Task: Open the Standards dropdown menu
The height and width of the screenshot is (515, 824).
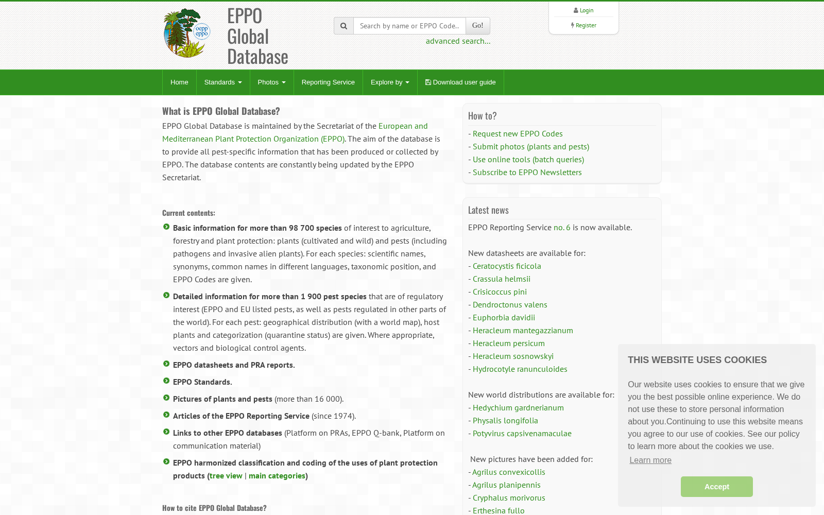Action: pyautogui.click(x=223, y=82)
